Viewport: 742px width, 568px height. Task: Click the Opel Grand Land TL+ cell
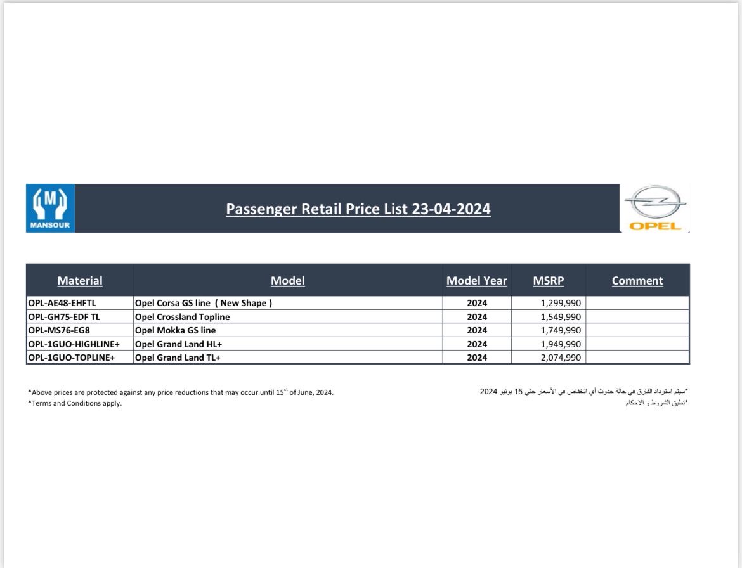[x=178, y=358]
